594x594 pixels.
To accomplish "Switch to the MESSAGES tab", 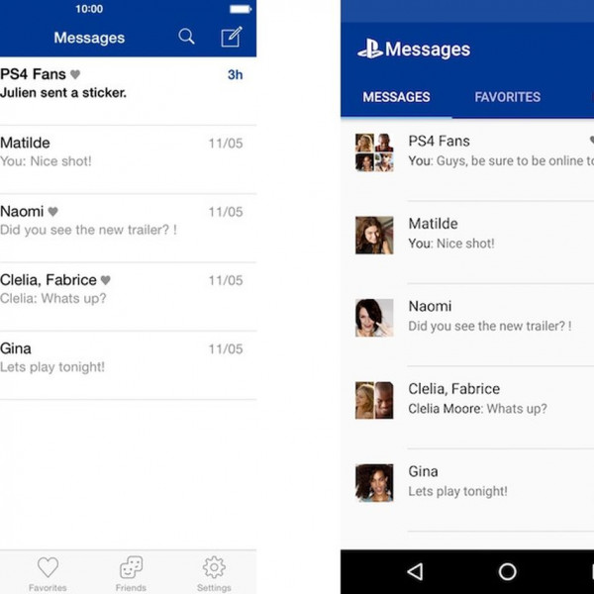I will point(396,97).
